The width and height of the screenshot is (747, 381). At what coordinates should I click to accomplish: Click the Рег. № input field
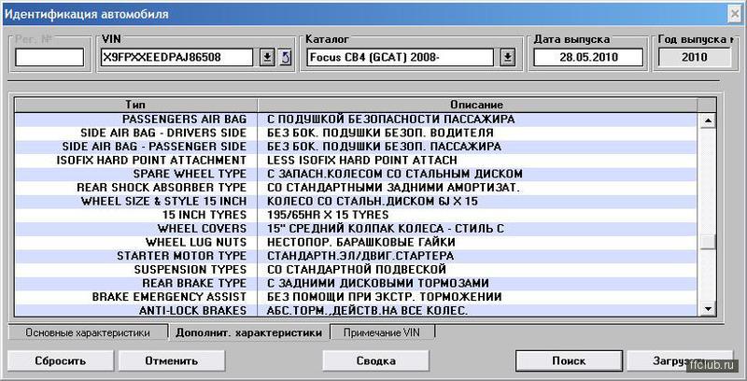click(49, 58)
